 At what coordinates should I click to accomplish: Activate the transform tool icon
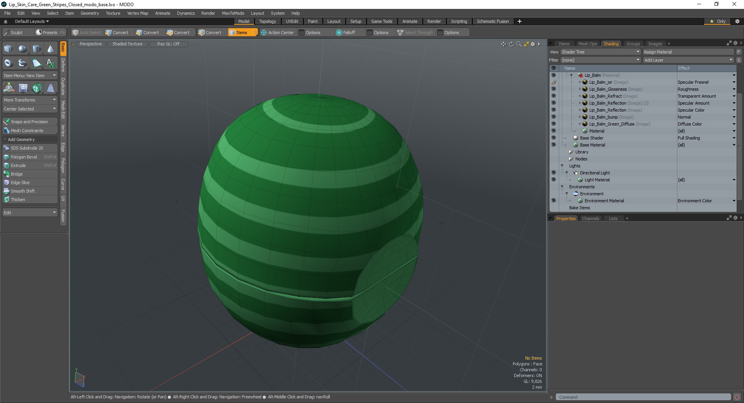click(9, 88)
